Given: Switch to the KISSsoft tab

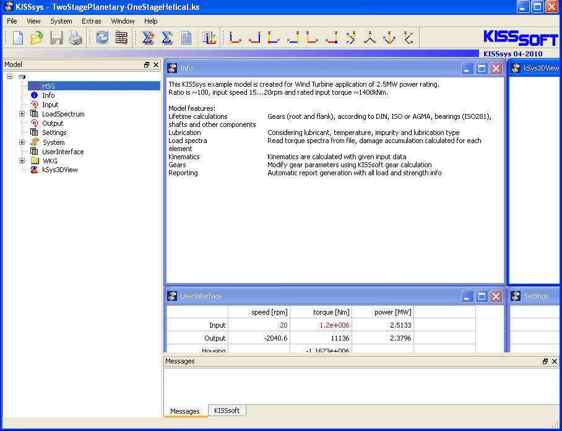Looking at the screenshot, I should pos(227,411).
